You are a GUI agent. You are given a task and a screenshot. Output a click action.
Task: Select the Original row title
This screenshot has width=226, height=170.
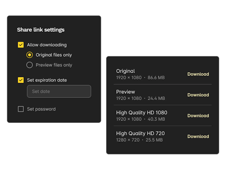pos(125,71)
